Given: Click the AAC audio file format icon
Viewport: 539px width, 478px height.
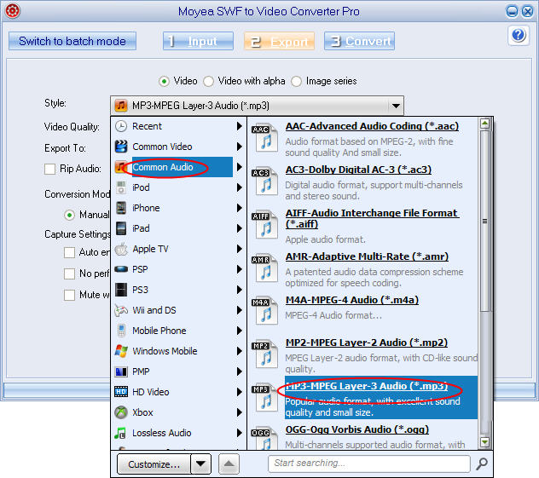Looking at the screenshot, I should [x=264, y=138].
